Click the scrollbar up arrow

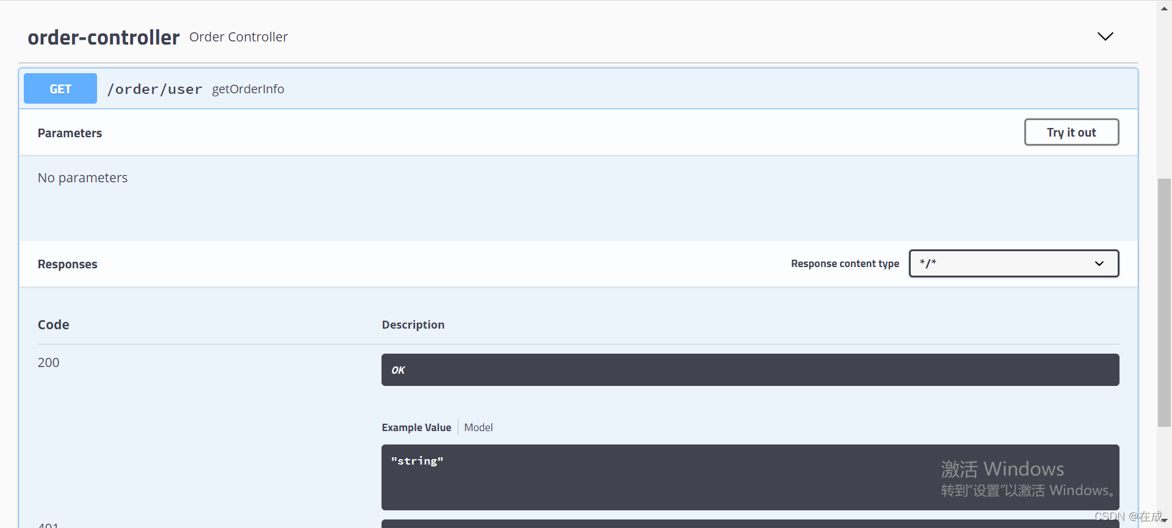(x=1164, y=9)
